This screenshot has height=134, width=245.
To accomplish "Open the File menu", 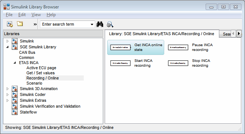I will tap(9, 15).
